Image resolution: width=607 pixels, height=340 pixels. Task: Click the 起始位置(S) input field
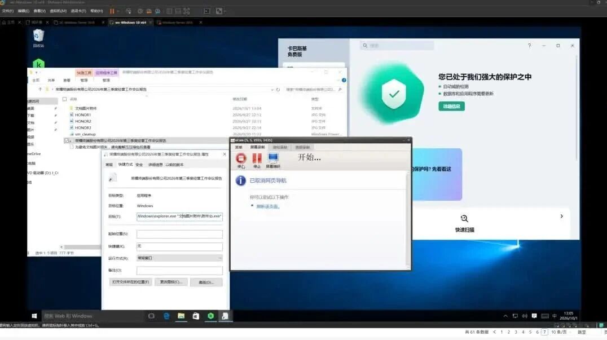[x=179, y=234]
